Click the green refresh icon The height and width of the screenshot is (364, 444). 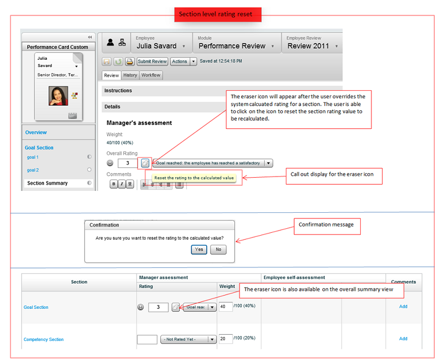(118, 62)
